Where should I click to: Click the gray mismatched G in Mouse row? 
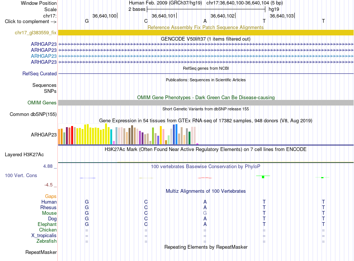pyautogui.click(x=205, y=213)
